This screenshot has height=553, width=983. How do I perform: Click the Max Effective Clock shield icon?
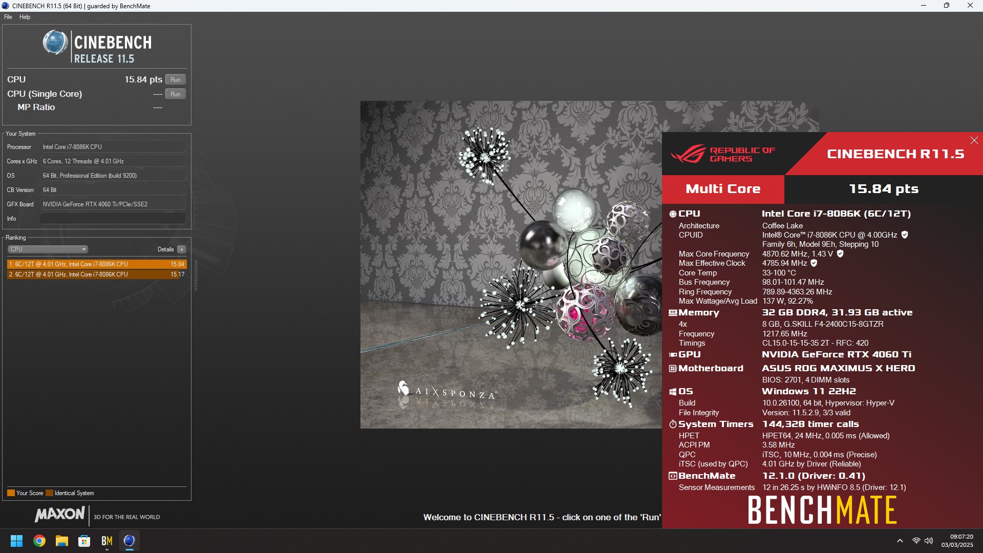[x=814, y=263]
